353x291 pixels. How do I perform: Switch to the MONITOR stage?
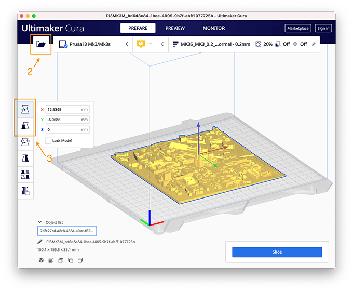[214, 28]
